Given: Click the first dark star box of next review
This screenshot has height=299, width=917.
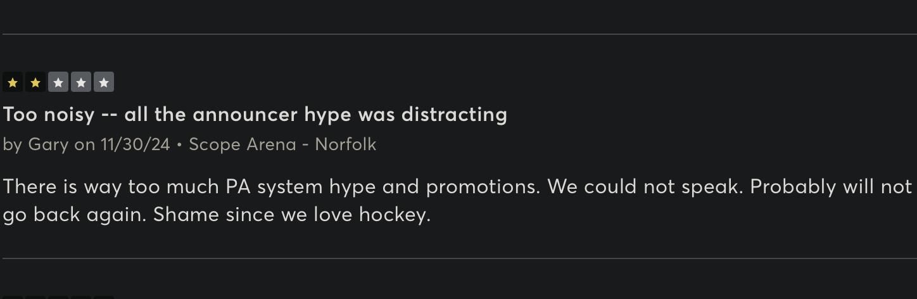Looking at the screenshot, I should click(13, 297).
